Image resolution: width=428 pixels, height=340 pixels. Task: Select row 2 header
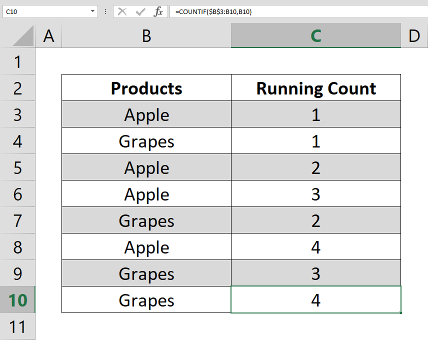pyautogui.click(x=17, y=88)
